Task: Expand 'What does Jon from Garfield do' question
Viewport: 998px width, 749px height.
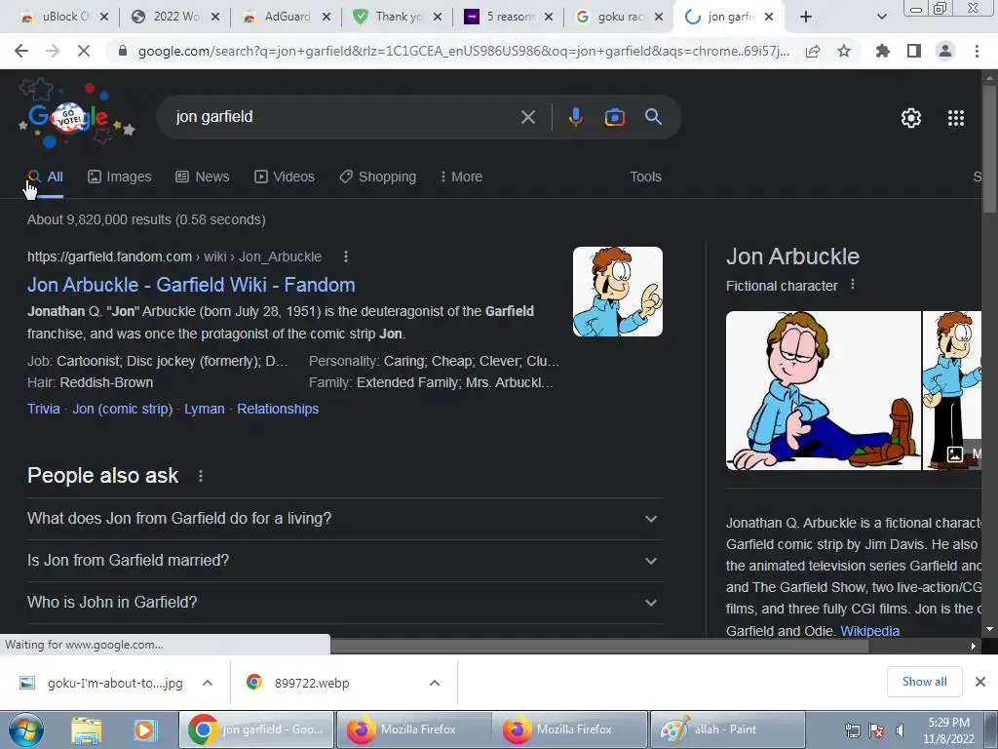Action: 344,519
